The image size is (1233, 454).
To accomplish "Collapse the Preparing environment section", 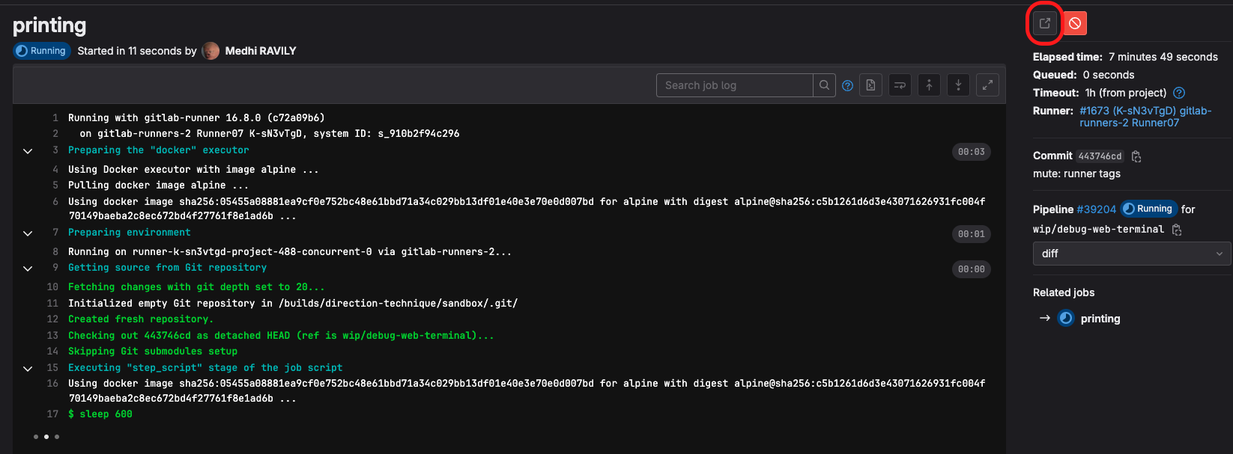I will tap(28, 233).
